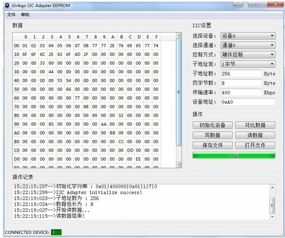Open the 帮助 menu
This screenshot has width=285, height=238.
[25, 15]
